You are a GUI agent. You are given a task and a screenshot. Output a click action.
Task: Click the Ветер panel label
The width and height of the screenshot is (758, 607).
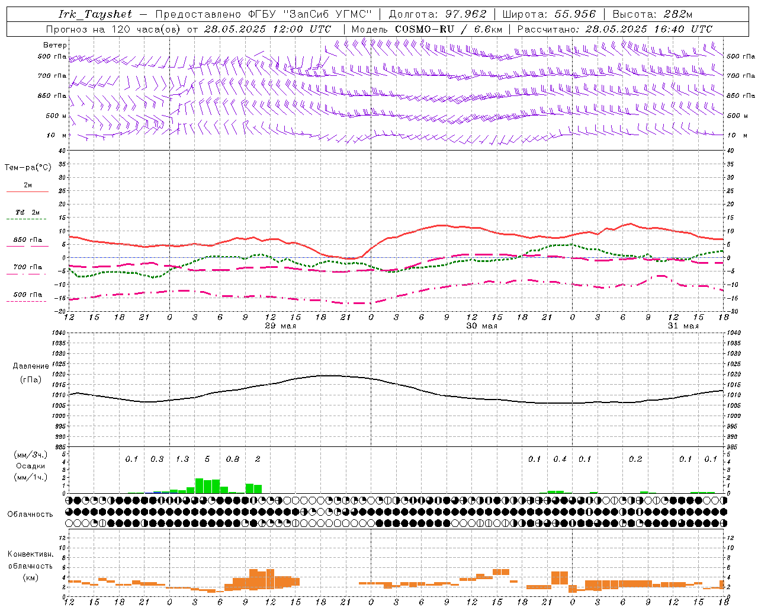pyautogui.click(x=55, y=45)
